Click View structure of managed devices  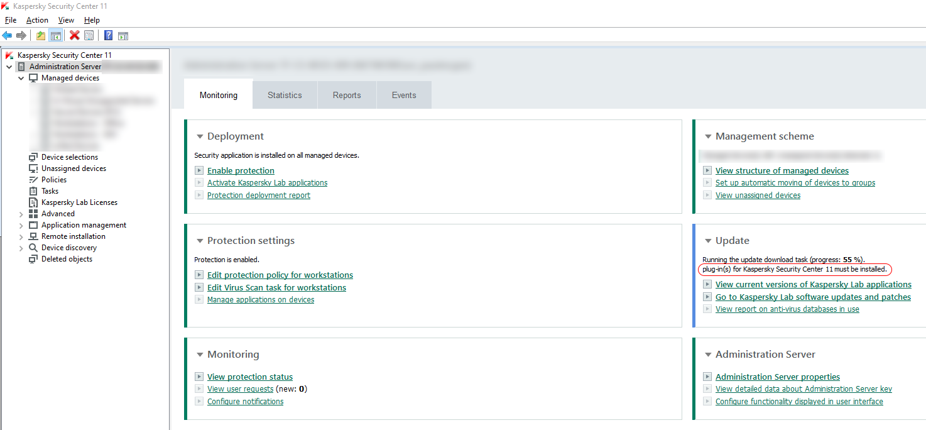pos(782,170)
